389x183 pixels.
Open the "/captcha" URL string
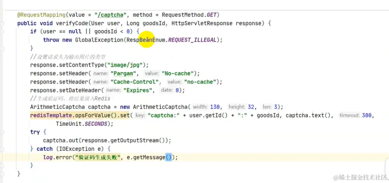point(110,15)
